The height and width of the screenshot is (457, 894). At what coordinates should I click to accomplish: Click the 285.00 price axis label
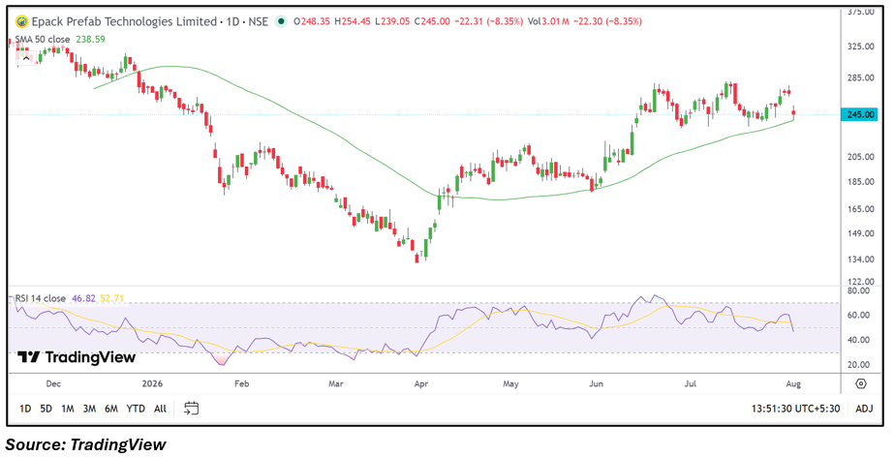861,77
